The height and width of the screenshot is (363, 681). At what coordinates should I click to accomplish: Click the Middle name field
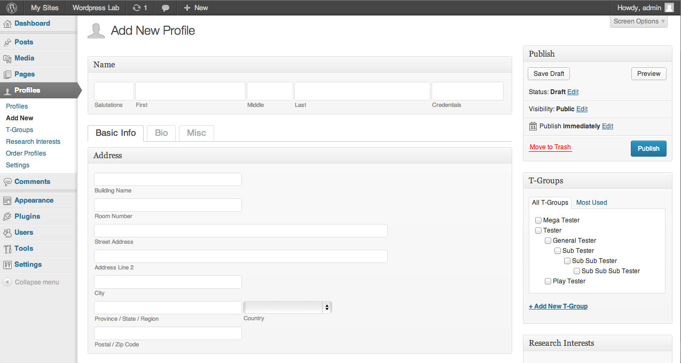pos(270,91)
